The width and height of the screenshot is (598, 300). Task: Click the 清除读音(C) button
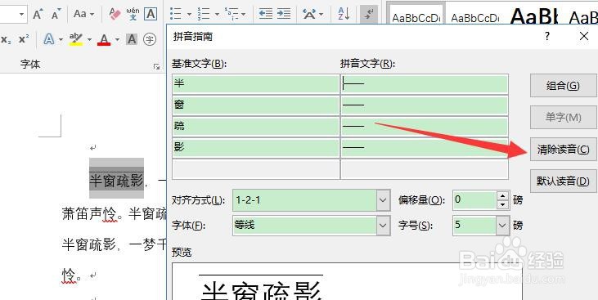[x=563, y=149]
